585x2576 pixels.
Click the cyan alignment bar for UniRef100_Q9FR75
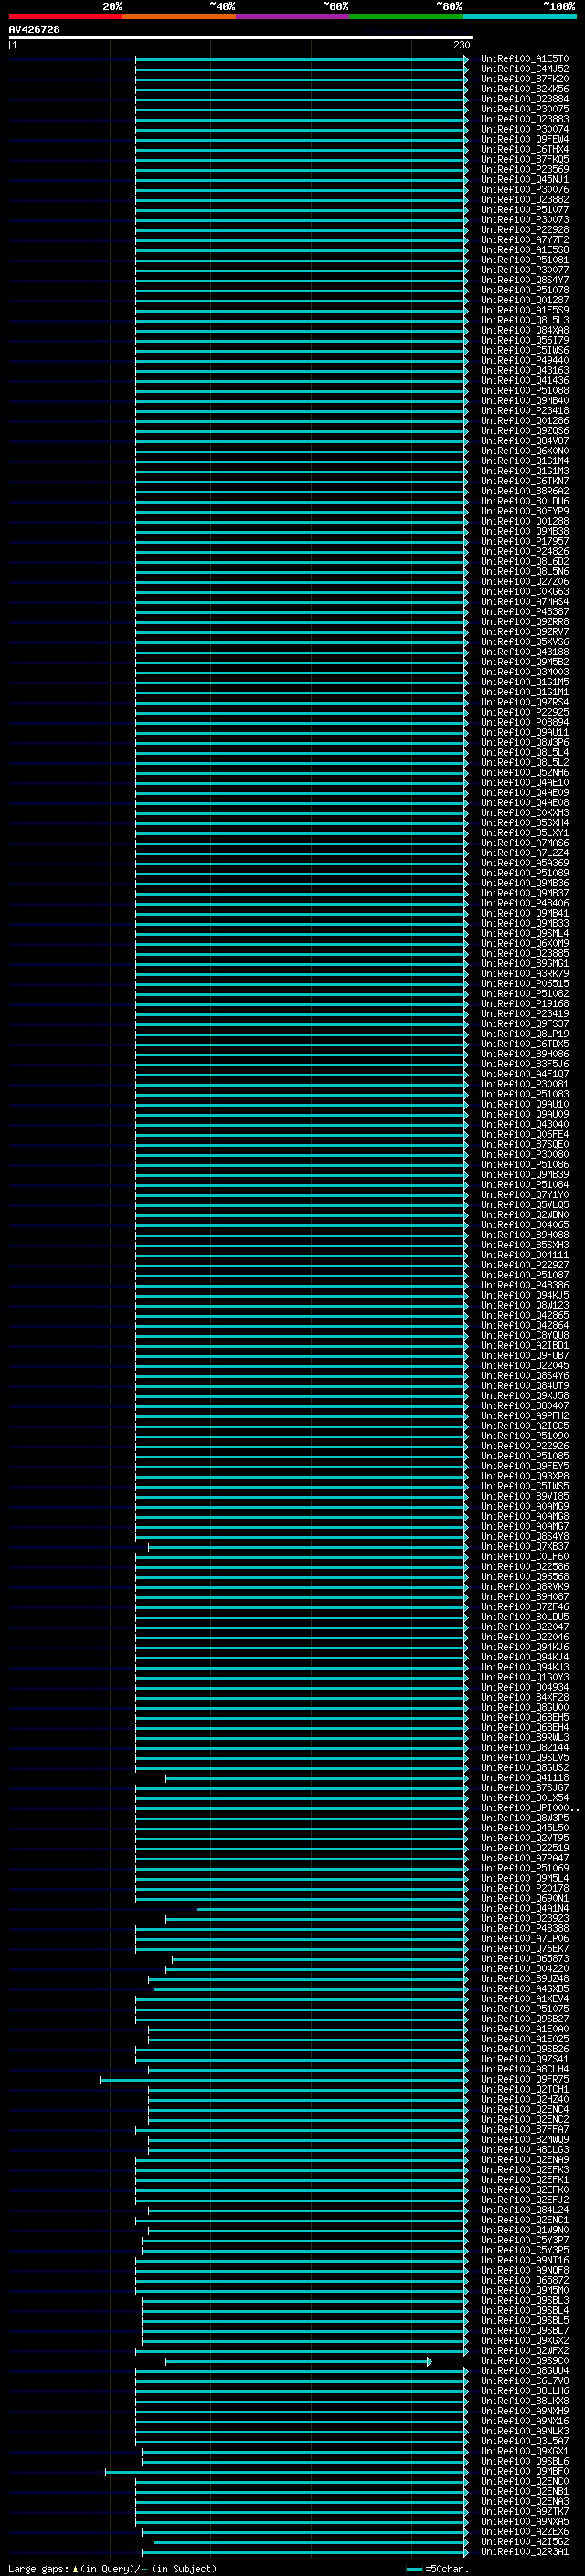[x=284, y=2080]
